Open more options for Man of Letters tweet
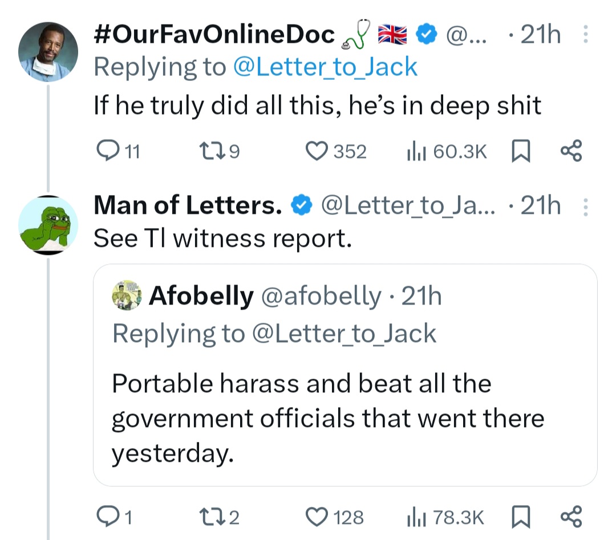616x540 pixels. pyautogui.click(x=584, y=206)
